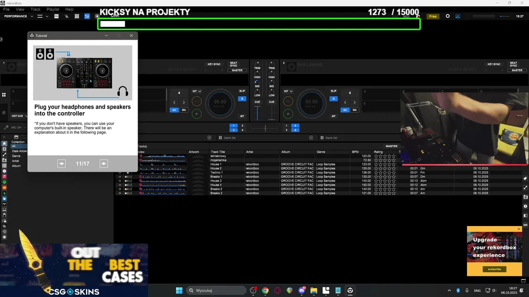
Task: Open File Explorer from the taskbar
Action: coord(313,290)
